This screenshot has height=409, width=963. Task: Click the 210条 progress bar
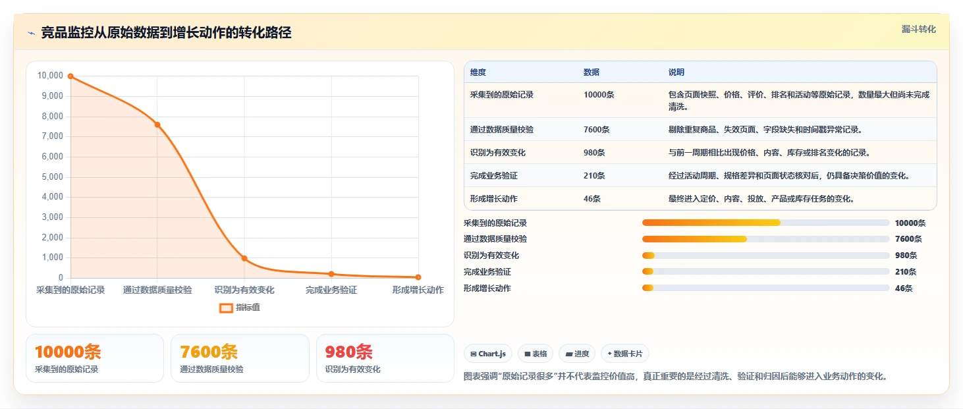pos(765,271)
